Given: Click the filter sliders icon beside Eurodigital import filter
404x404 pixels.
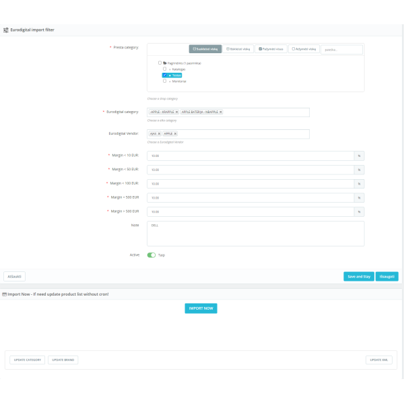Looking at the screenshot, I should click(6, 30).
